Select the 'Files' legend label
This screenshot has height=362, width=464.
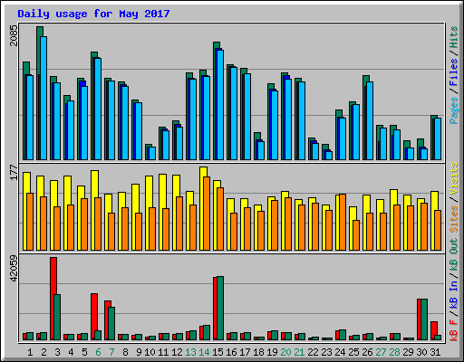[454, 72]
